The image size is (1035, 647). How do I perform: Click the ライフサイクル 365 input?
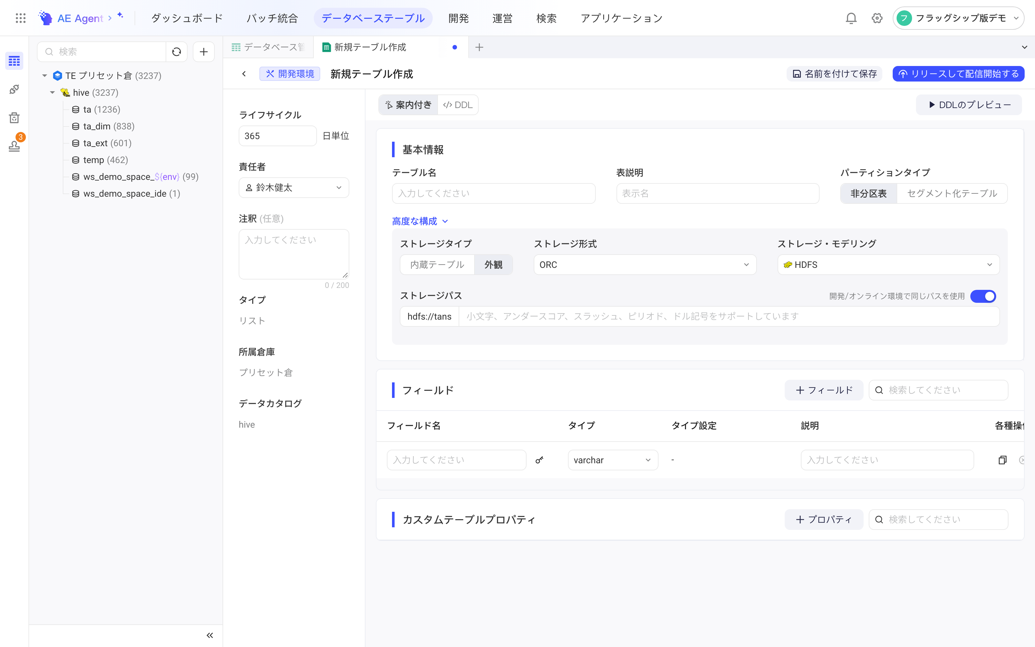[x=278, y=136]
